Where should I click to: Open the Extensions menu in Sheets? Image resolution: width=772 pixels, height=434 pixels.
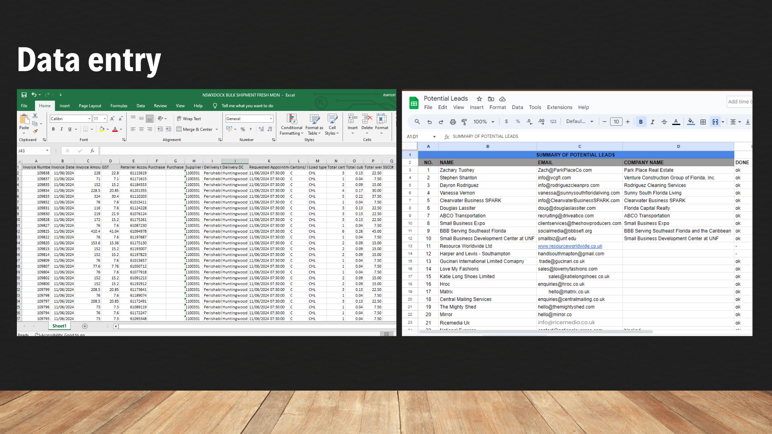click(559, 107)
